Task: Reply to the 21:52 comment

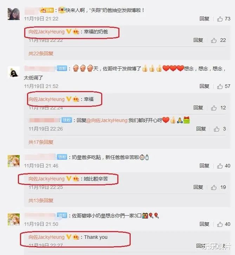Action: tap(204, 87)
